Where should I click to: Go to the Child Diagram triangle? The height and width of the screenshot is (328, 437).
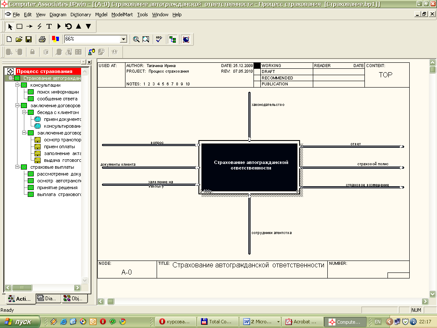pyautogui.click(x=88, y=26)
